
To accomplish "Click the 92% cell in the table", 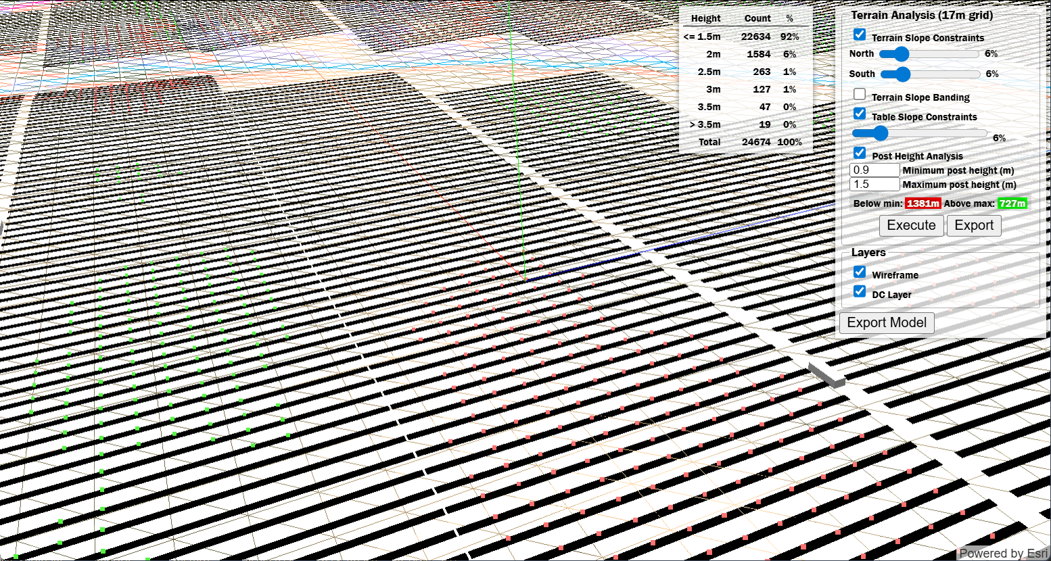I will click(789, 36).
